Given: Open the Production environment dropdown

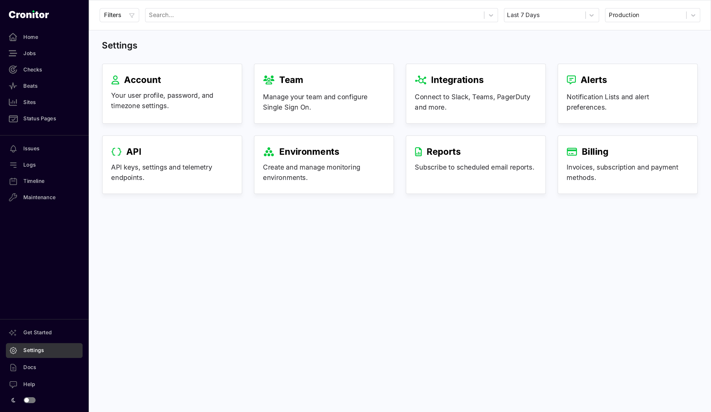Looking at the screenshot, I should click(652, 15).
